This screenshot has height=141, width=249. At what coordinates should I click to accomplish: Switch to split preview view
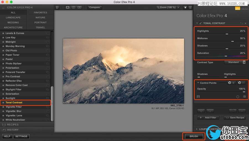pyautogui.click(x=74, y=7)
